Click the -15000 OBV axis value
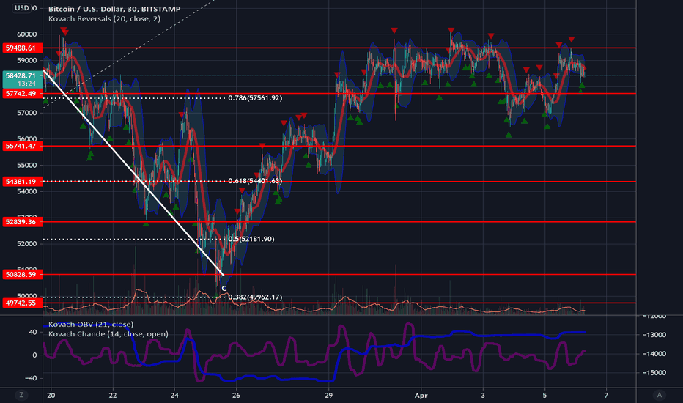Screen dimensions: 683x403 654,372
